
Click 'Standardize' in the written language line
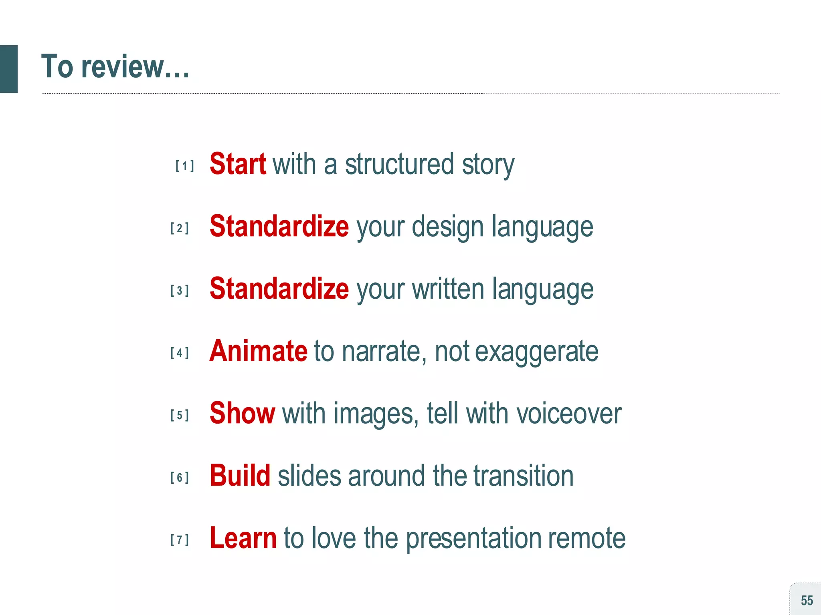point(279,289)
